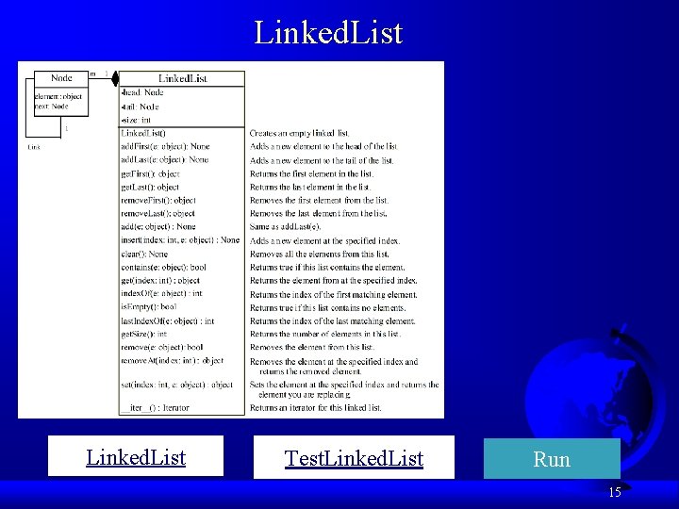Click 'Adds a new element to the tail' description
Viewport: 679px width, 509px height.
(322, 160)
